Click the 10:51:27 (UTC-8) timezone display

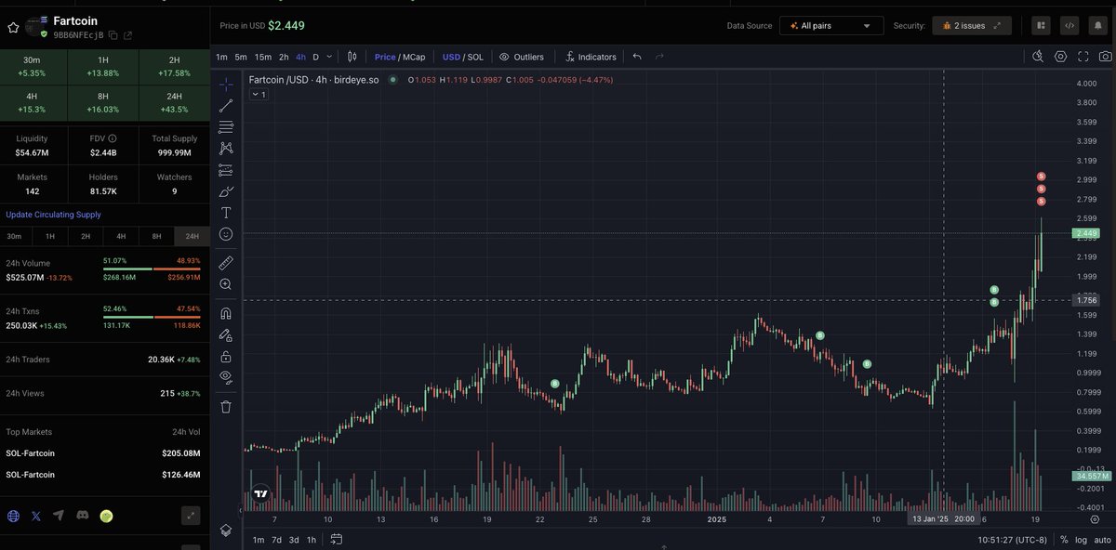pos(1014,539)
